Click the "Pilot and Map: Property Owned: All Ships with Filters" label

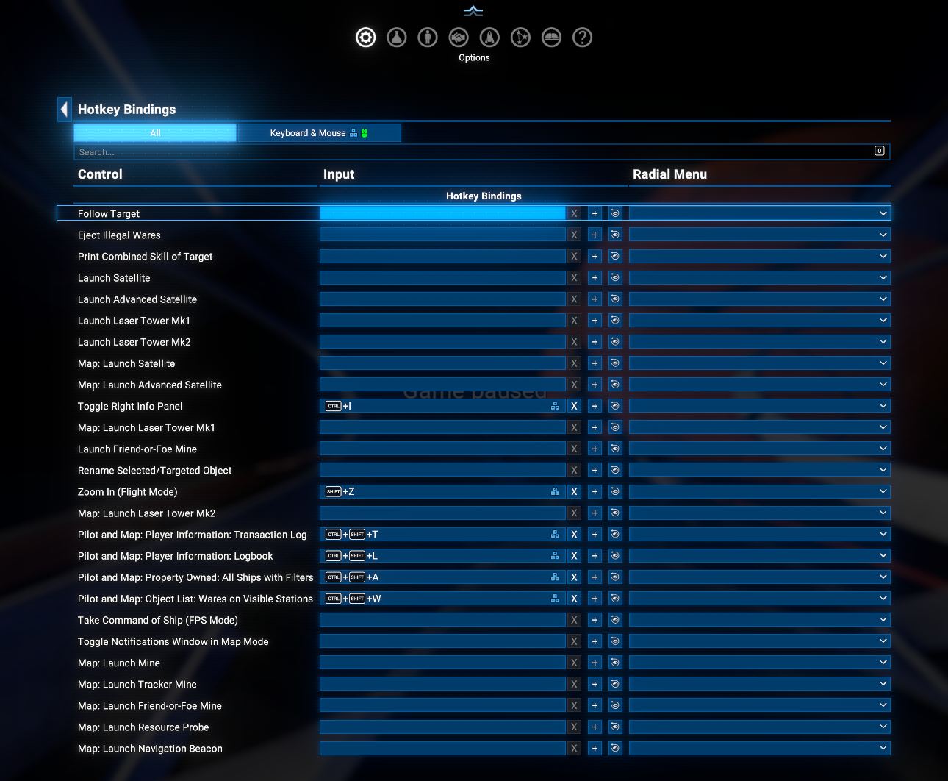pyautogui.click(x=195, y=578)
